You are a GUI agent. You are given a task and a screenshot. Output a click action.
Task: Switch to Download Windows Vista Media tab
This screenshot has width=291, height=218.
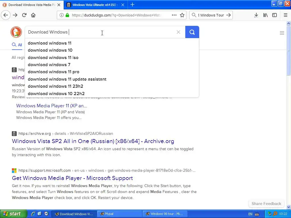[x=32, y=5]
